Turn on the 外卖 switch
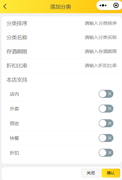 pyautogui.click(x=106, y=109)
